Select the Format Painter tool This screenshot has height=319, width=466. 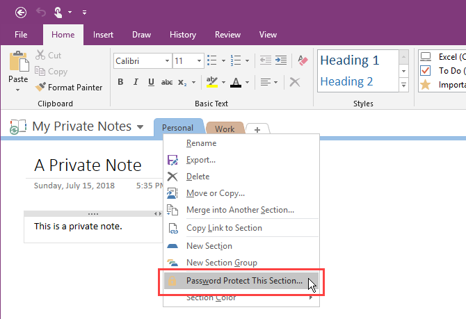[68, 88]
